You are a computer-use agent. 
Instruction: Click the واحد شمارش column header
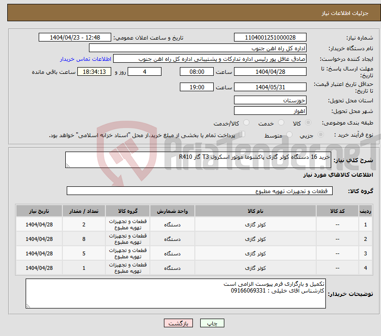pyautogui.click(x=172, y=211)
